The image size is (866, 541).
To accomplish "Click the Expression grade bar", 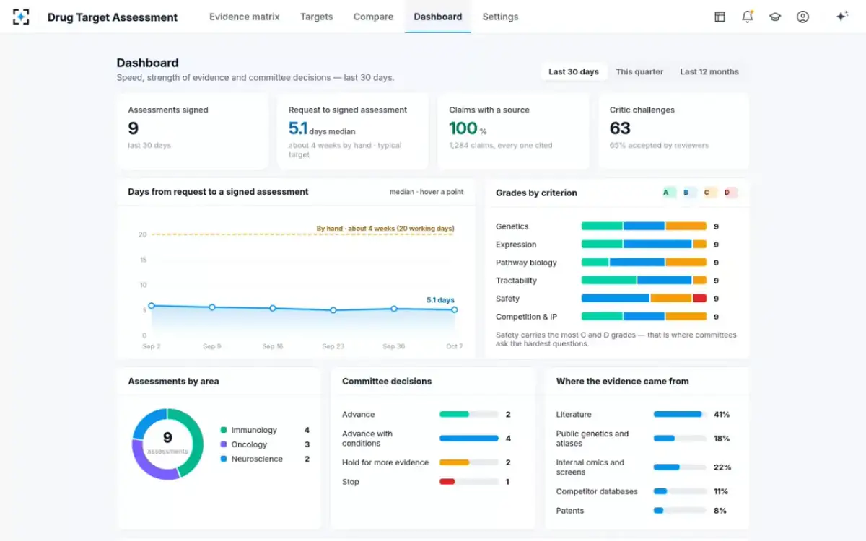I will point(644,245).
